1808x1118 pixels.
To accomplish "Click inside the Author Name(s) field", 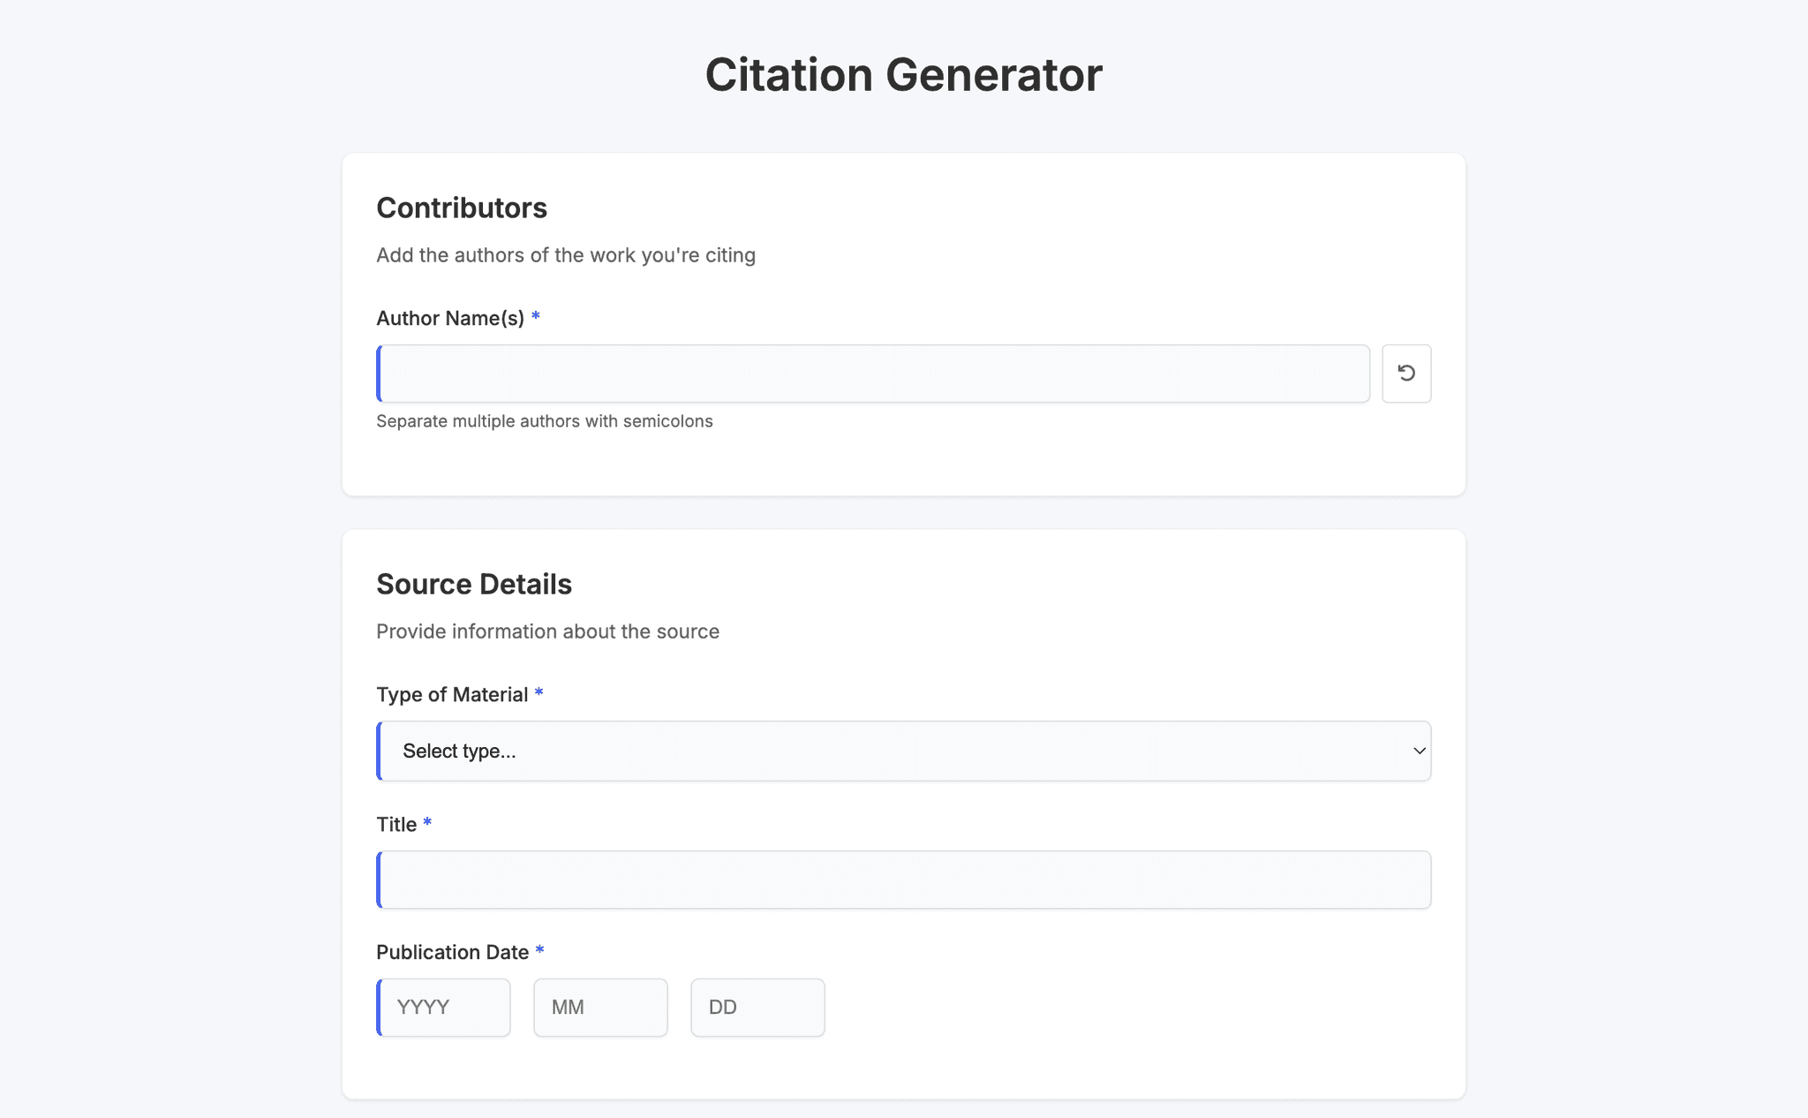I will (x=874, y=374).
